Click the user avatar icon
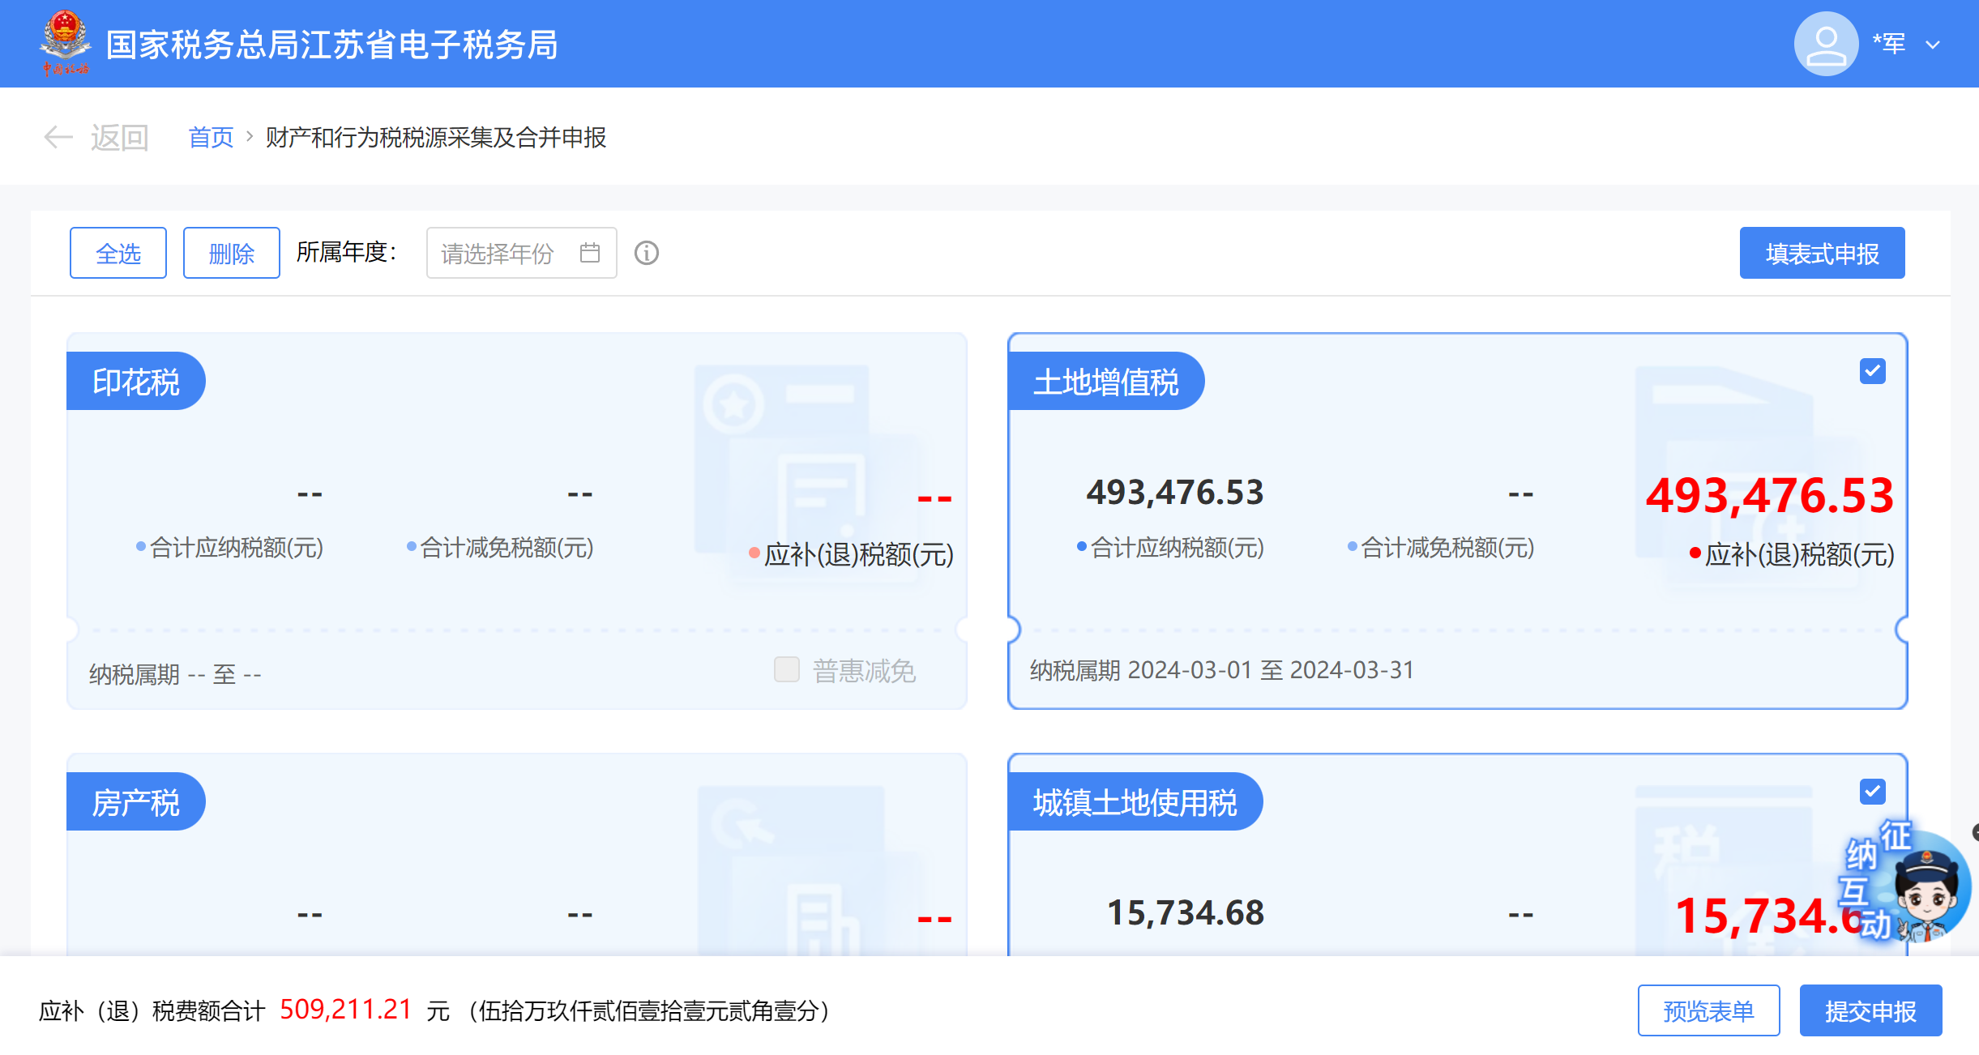Screen dimensions: 1979x1055 [1825, 44]
